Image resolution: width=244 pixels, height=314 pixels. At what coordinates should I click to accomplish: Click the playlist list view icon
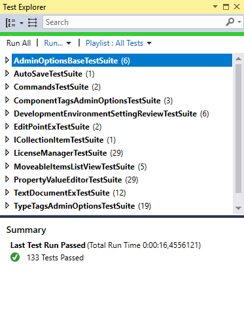(x=33, y=22)
